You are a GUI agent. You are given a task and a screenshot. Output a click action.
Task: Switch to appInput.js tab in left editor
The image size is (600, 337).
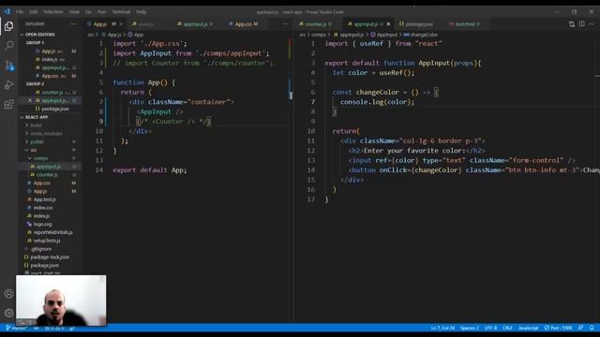coord(195,24)
